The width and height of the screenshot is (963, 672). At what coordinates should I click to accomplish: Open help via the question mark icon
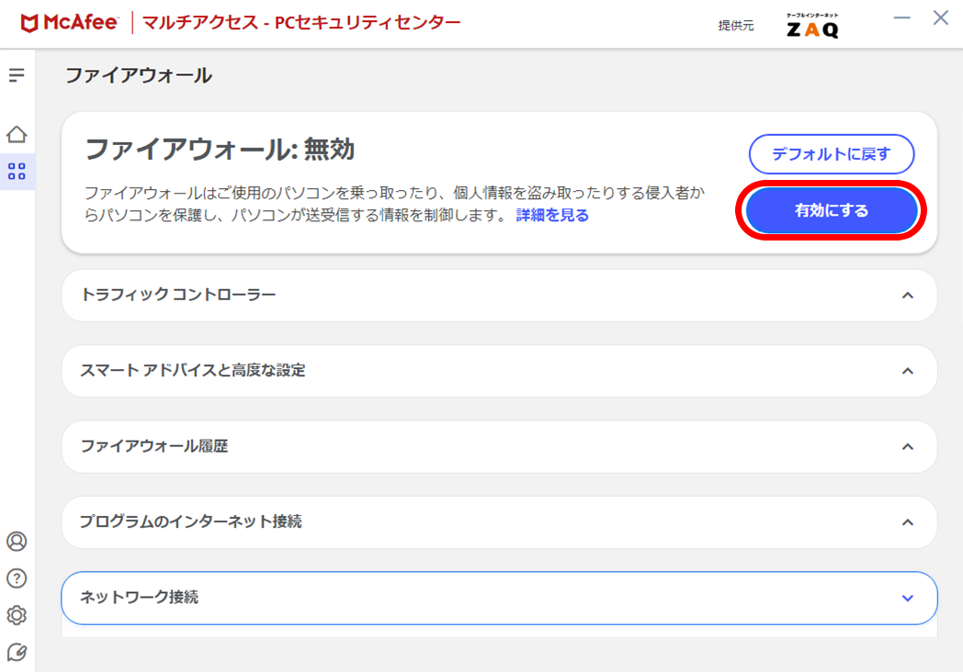click(x=17, y=578)
